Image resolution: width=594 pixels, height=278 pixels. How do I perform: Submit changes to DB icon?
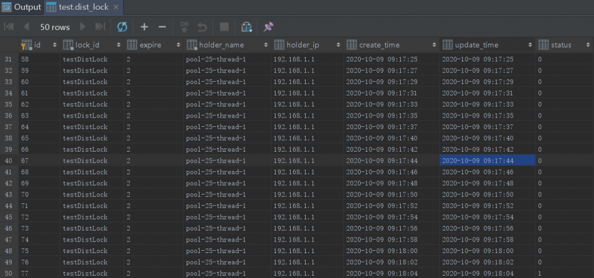[x=184, y=27]
